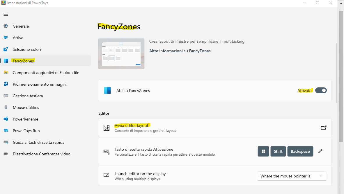This screenshot has height=194, width=344.
Task: Click the FancyZones preview thumbnail image
Action: 121,54
